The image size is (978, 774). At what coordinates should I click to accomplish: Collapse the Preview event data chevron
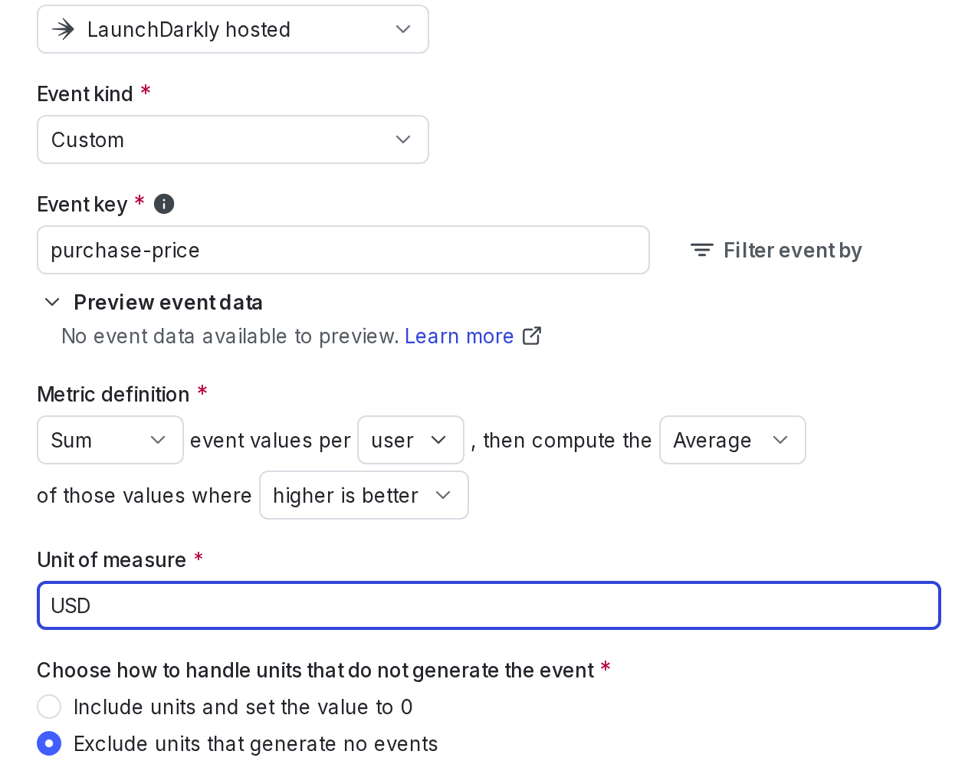pyautogui.click(x=52, y=303)
